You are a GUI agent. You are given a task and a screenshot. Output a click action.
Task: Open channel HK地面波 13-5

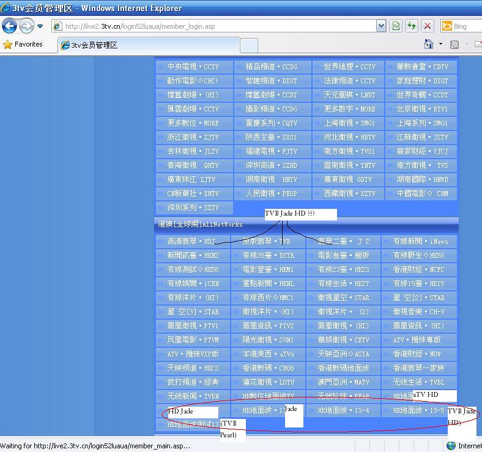click(x=419, y=410)
